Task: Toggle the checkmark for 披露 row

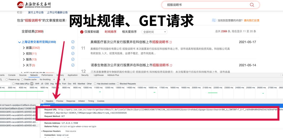Action: coord(73,48)
